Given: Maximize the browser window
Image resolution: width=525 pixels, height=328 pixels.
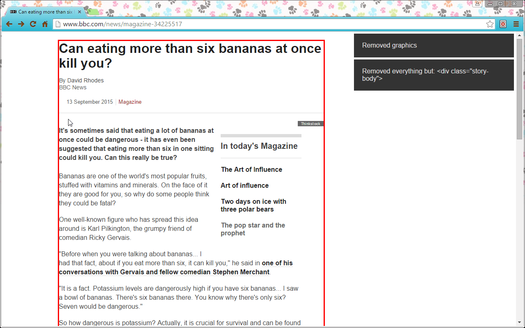Looking at the screenshot, I should coord(500,4).
